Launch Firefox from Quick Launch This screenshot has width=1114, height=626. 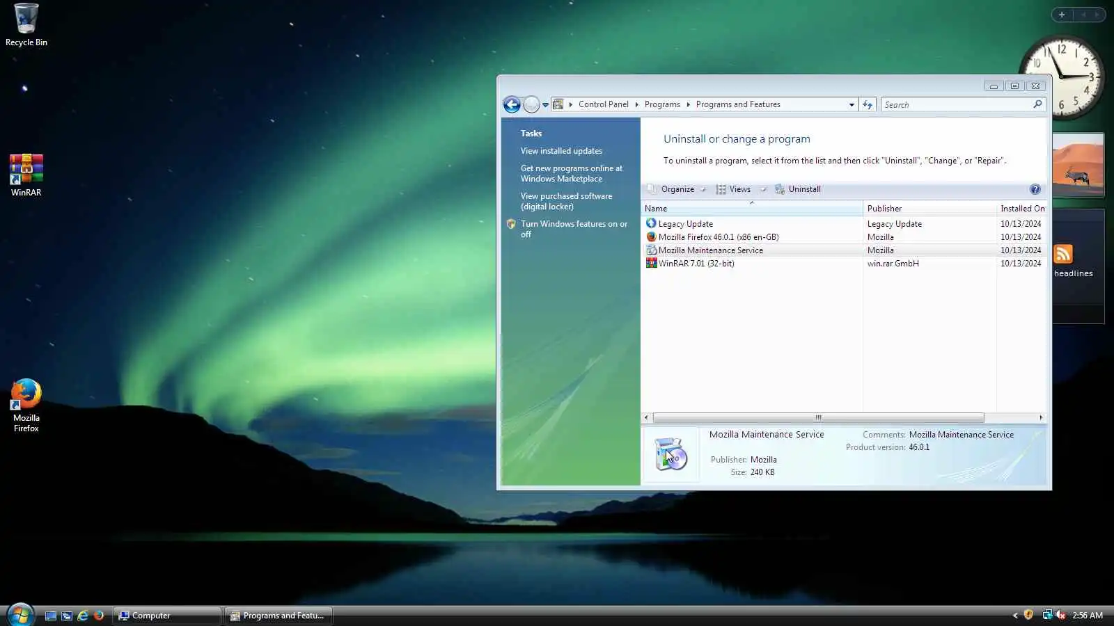pos(99,616)
